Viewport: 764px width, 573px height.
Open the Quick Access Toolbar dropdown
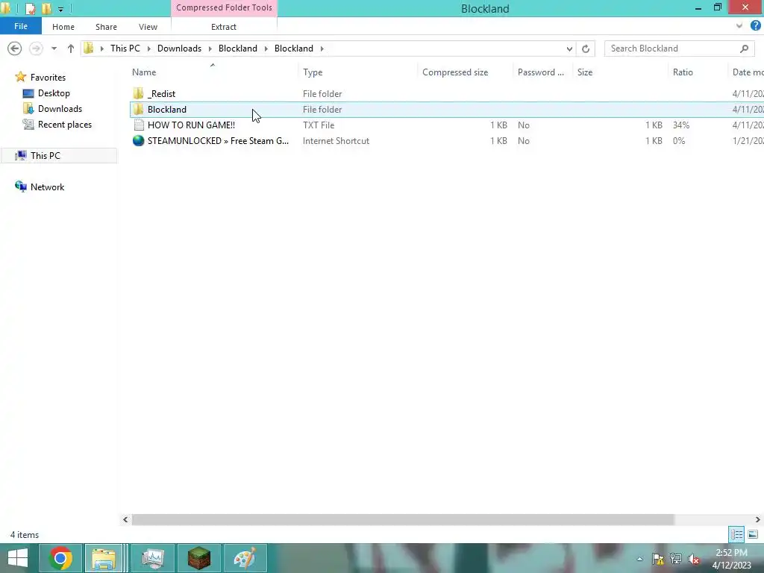point(60,9)
